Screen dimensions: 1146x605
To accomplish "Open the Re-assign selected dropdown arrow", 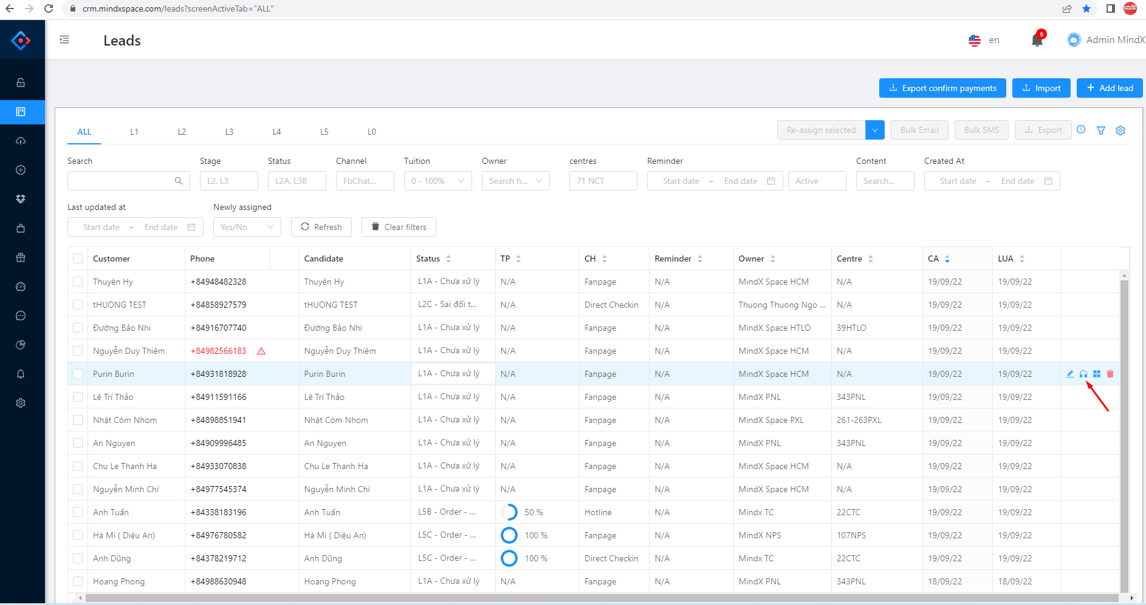I will [x=875, y=130].
